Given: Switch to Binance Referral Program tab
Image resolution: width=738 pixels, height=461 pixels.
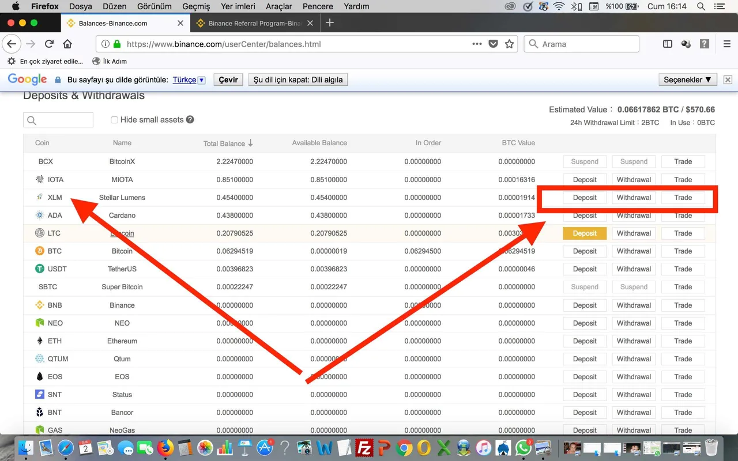Looking at the screenshot, I should [x=255, y=23].
